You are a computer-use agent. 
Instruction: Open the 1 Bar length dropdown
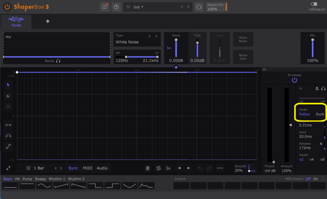[39, 168]
